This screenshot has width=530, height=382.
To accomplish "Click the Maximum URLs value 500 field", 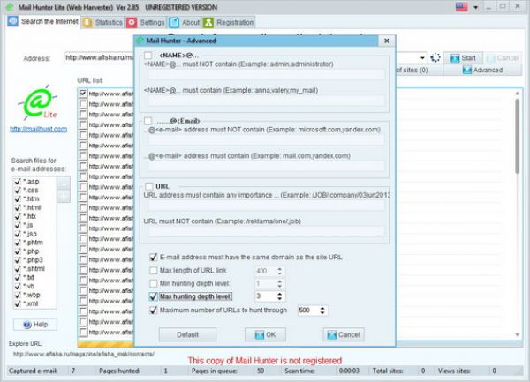I will [308, 311].
